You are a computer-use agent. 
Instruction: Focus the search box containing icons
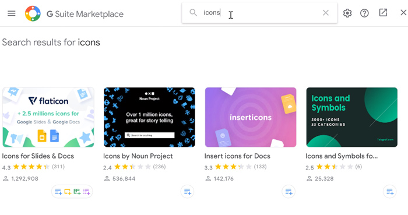click(x=259, y=13)
